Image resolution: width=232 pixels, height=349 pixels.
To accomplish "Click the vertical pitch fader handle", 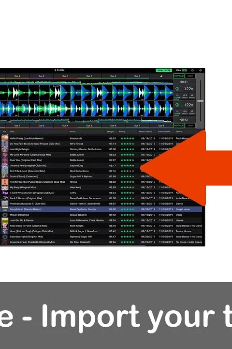I will (x=201, y=101).
